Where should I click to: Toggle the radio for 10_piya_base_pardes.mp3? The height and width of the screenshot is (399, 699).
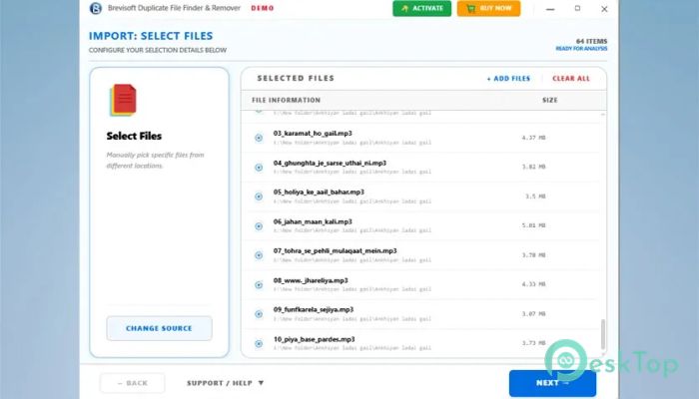pos(259,344)
